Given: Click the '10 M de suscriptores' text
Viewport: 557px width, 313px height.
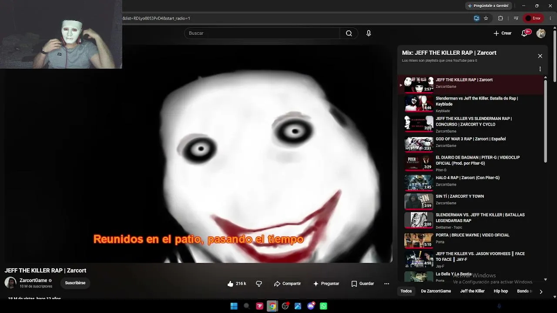Looking at the screenshot, I should point(36,286).
